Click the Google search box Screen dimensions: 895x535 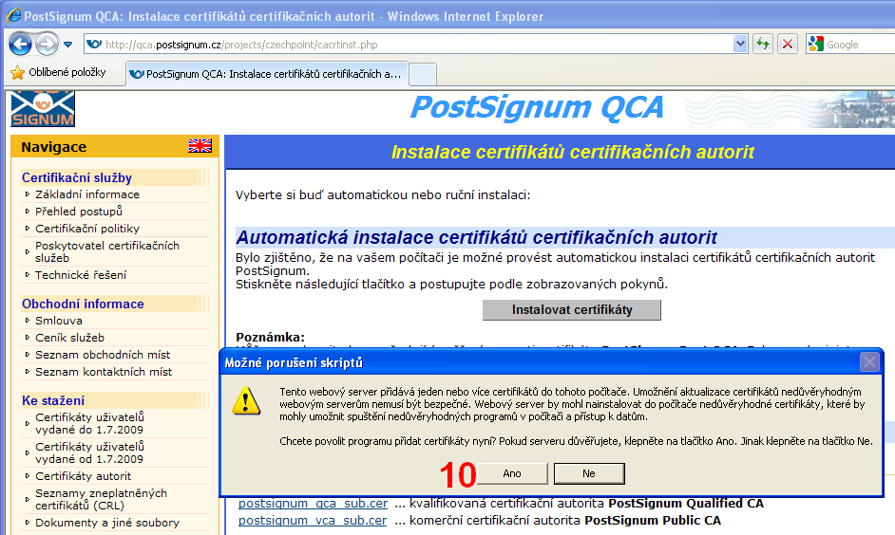coord(860,45)
